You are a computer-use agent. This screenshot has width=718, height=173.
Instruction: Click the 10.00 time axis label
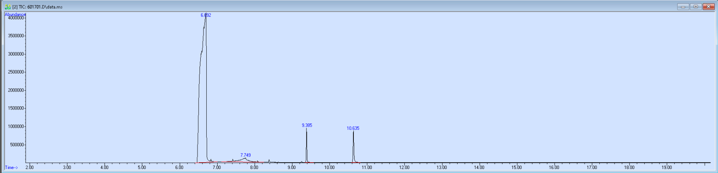coord(329,167)
